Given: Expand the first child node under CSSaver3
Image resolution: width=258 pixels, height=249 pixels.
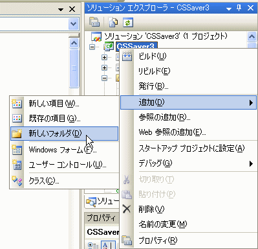Looking at the screenshot, I should click(104, 57).
